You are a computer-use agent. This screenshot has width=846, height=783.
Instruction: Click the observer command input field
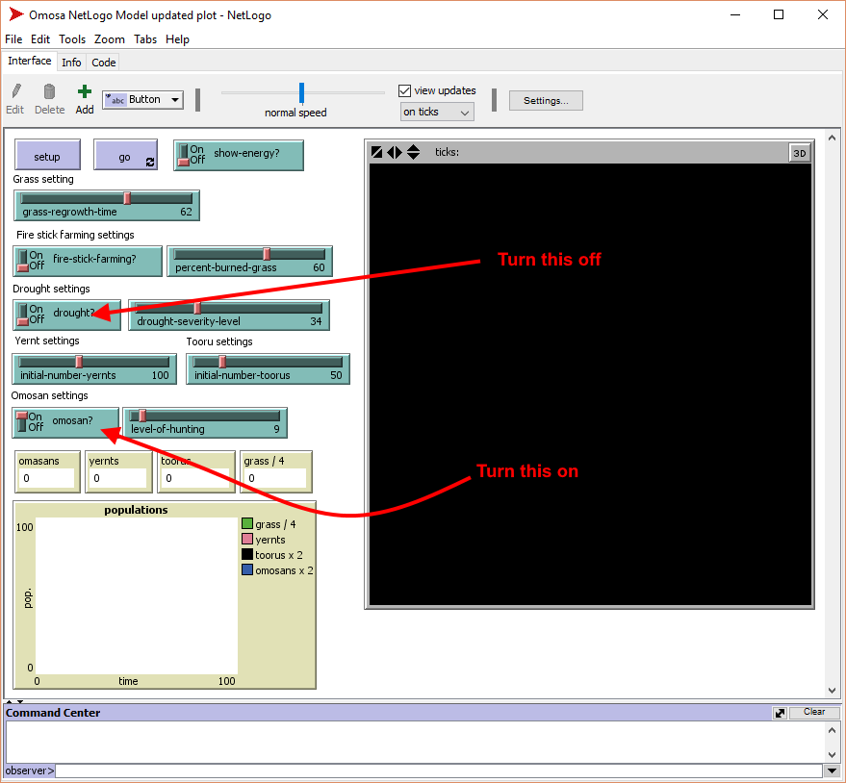coord(439,770)
